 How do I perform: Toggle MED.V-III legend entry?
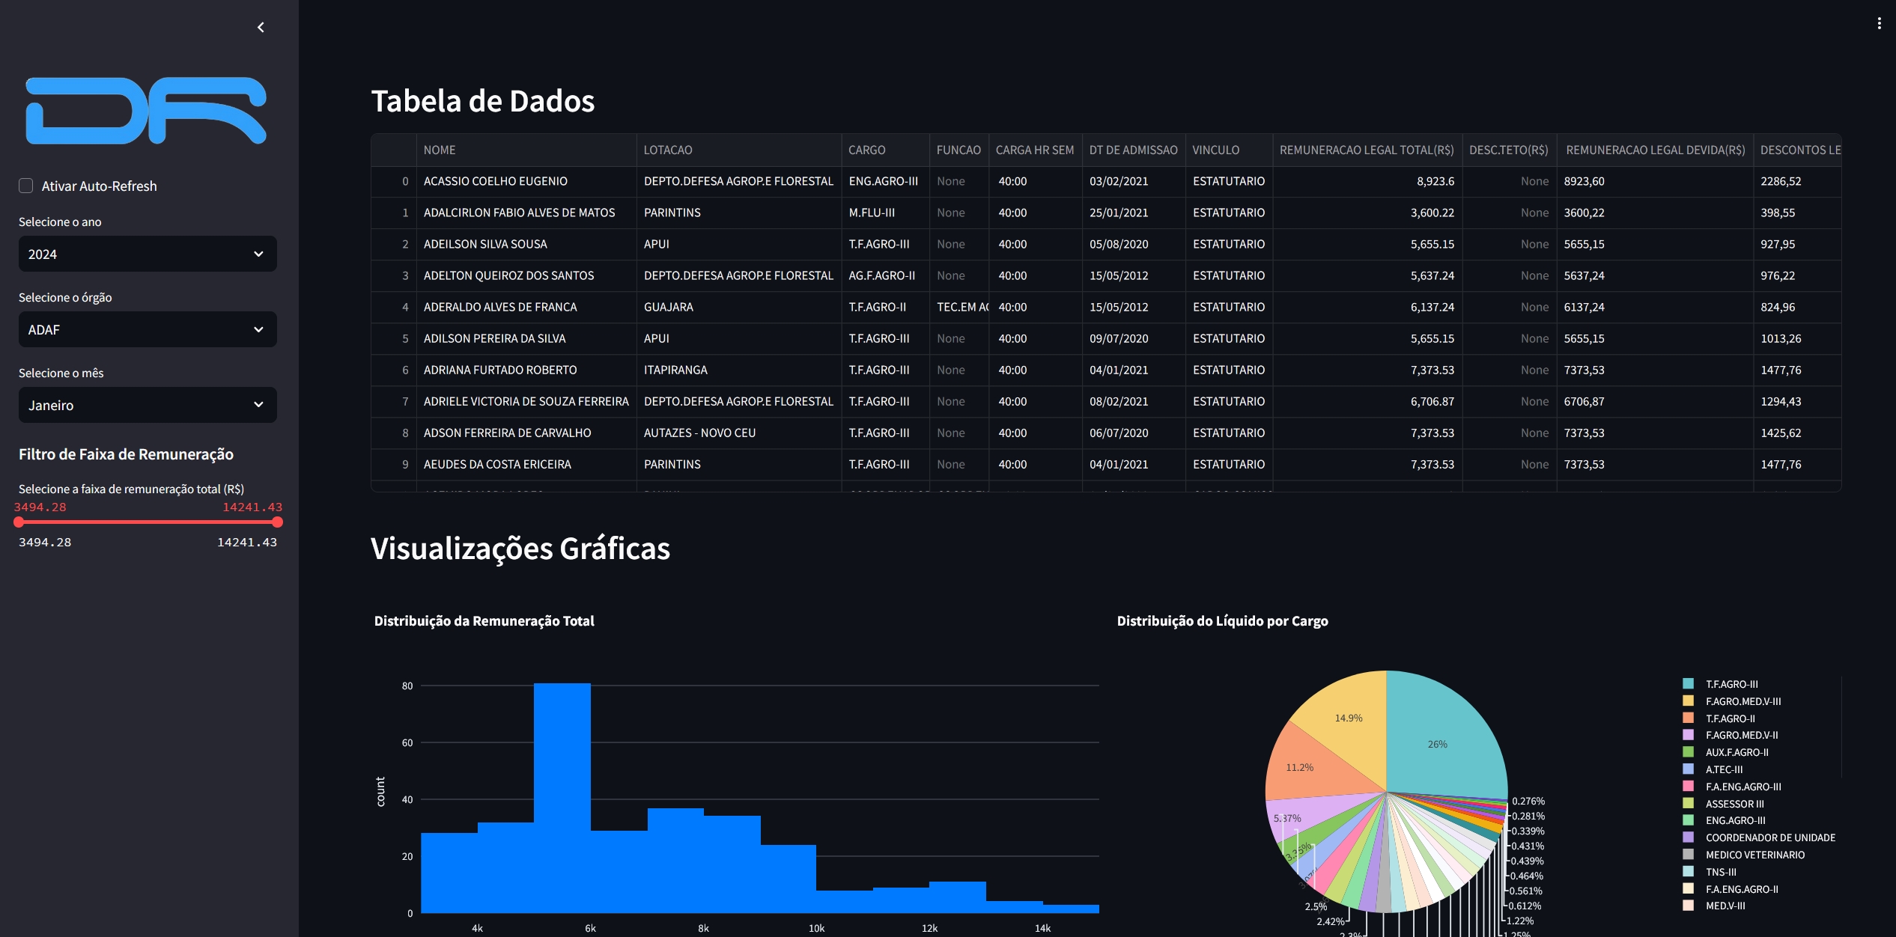pyautogui.click(x=1715, y=906)
